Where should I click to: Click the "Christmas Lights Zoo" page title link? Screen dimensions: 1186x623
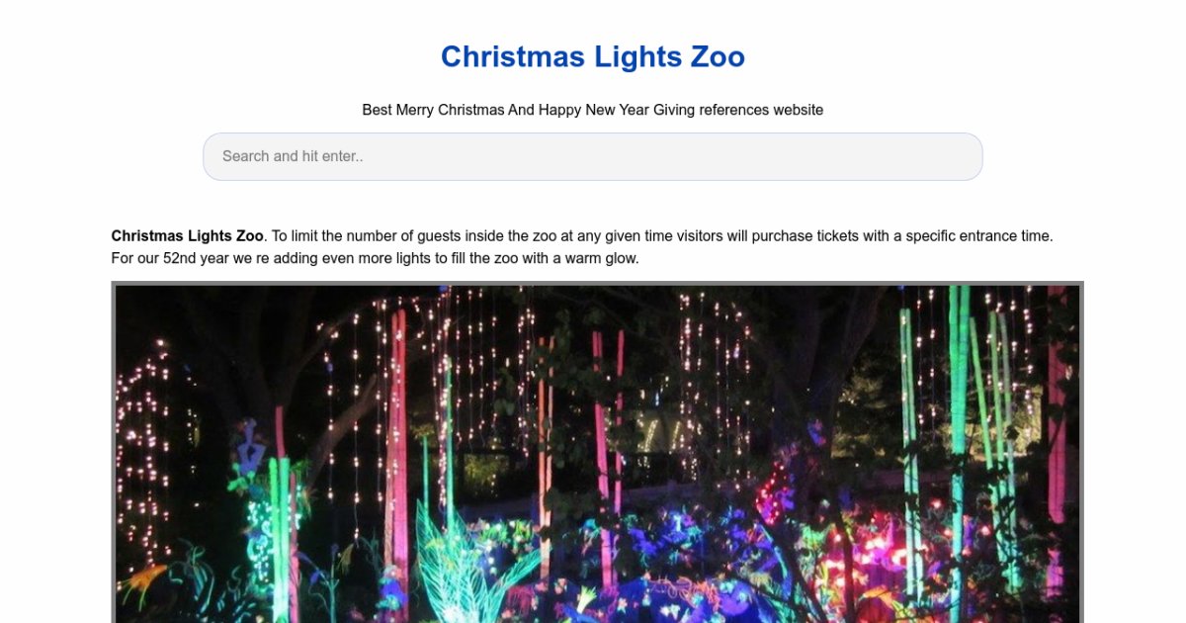(592, 57)
